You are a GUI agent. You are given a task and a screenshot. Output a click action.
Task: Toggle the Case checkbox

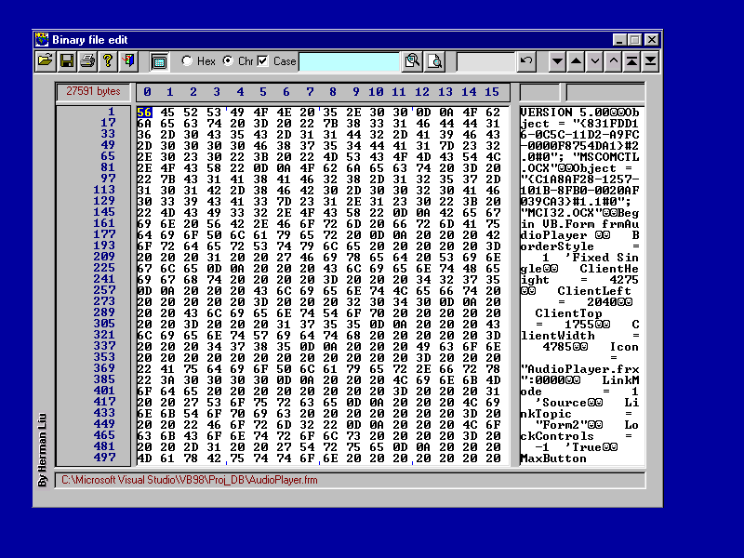coord(262,61)
